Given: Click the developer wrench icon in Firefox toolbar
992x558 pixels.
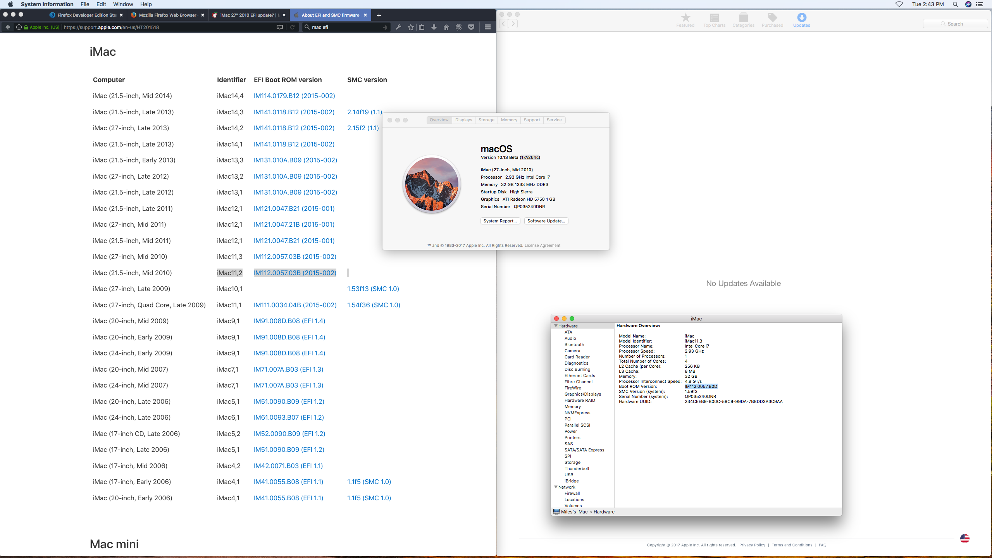Looking at the screenshot, I should [x=398, y=27].
